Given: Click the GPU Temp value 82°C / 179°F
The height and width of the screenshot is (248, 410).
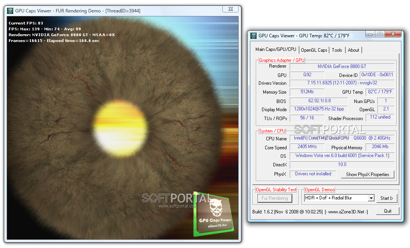Looking at the screenshot, I should tap(380, 92).
